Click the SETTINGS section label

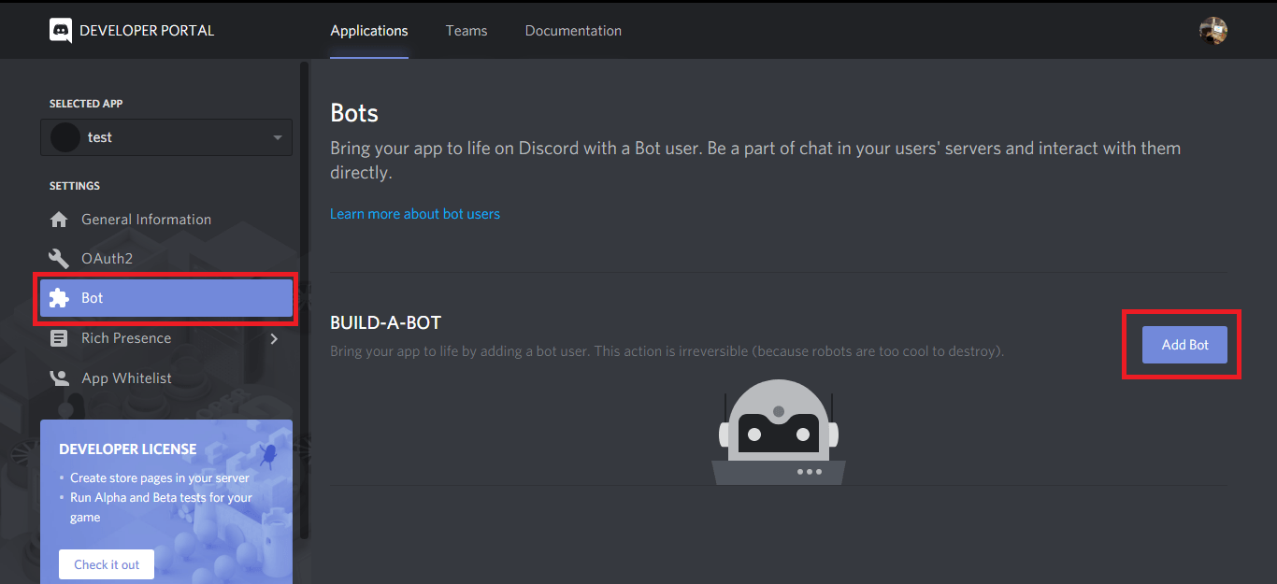point(75,186)
